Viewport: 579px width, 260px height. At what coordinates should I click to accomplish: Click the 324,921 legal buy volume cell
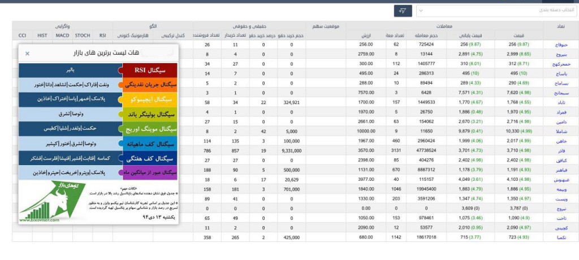292,102
